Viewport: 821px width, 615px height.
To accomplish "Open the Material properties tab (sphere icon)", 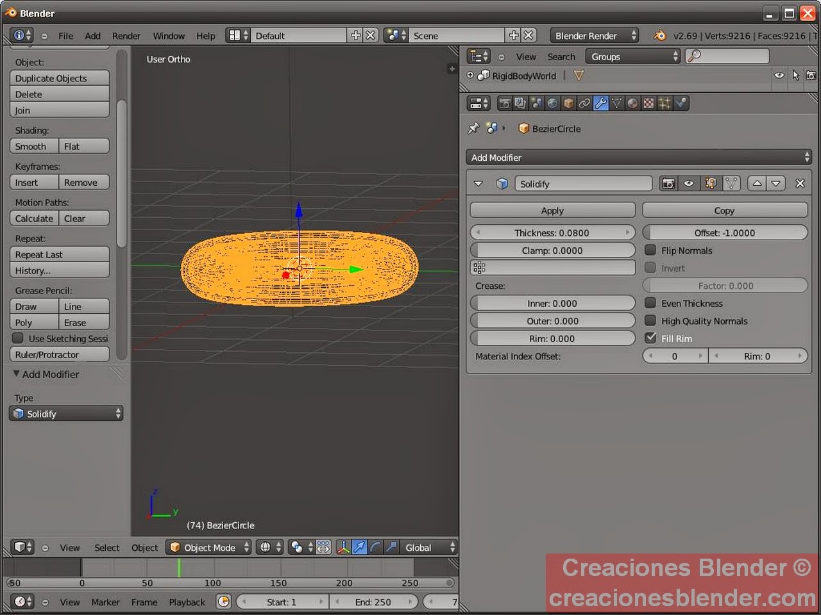I will pyautogui.click(x=632, y=103).
